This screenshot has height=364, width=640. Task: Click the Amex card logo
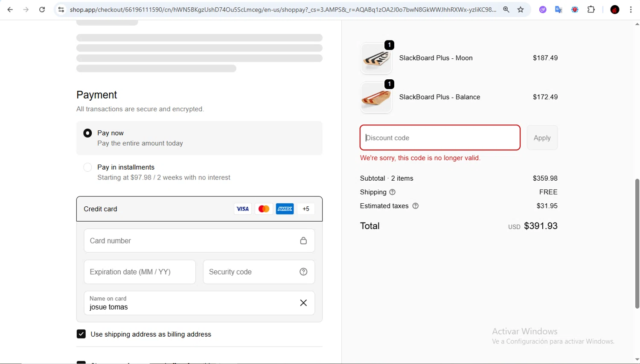(x=285, y=209)
